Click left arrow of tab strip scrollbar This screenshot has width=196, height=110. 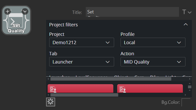click(48, 79)
